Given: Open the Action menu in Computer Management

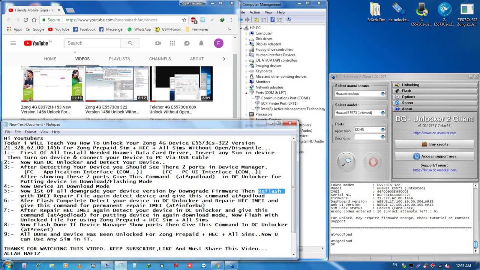Looking at the screenshot, I should [x=255, y=12].
